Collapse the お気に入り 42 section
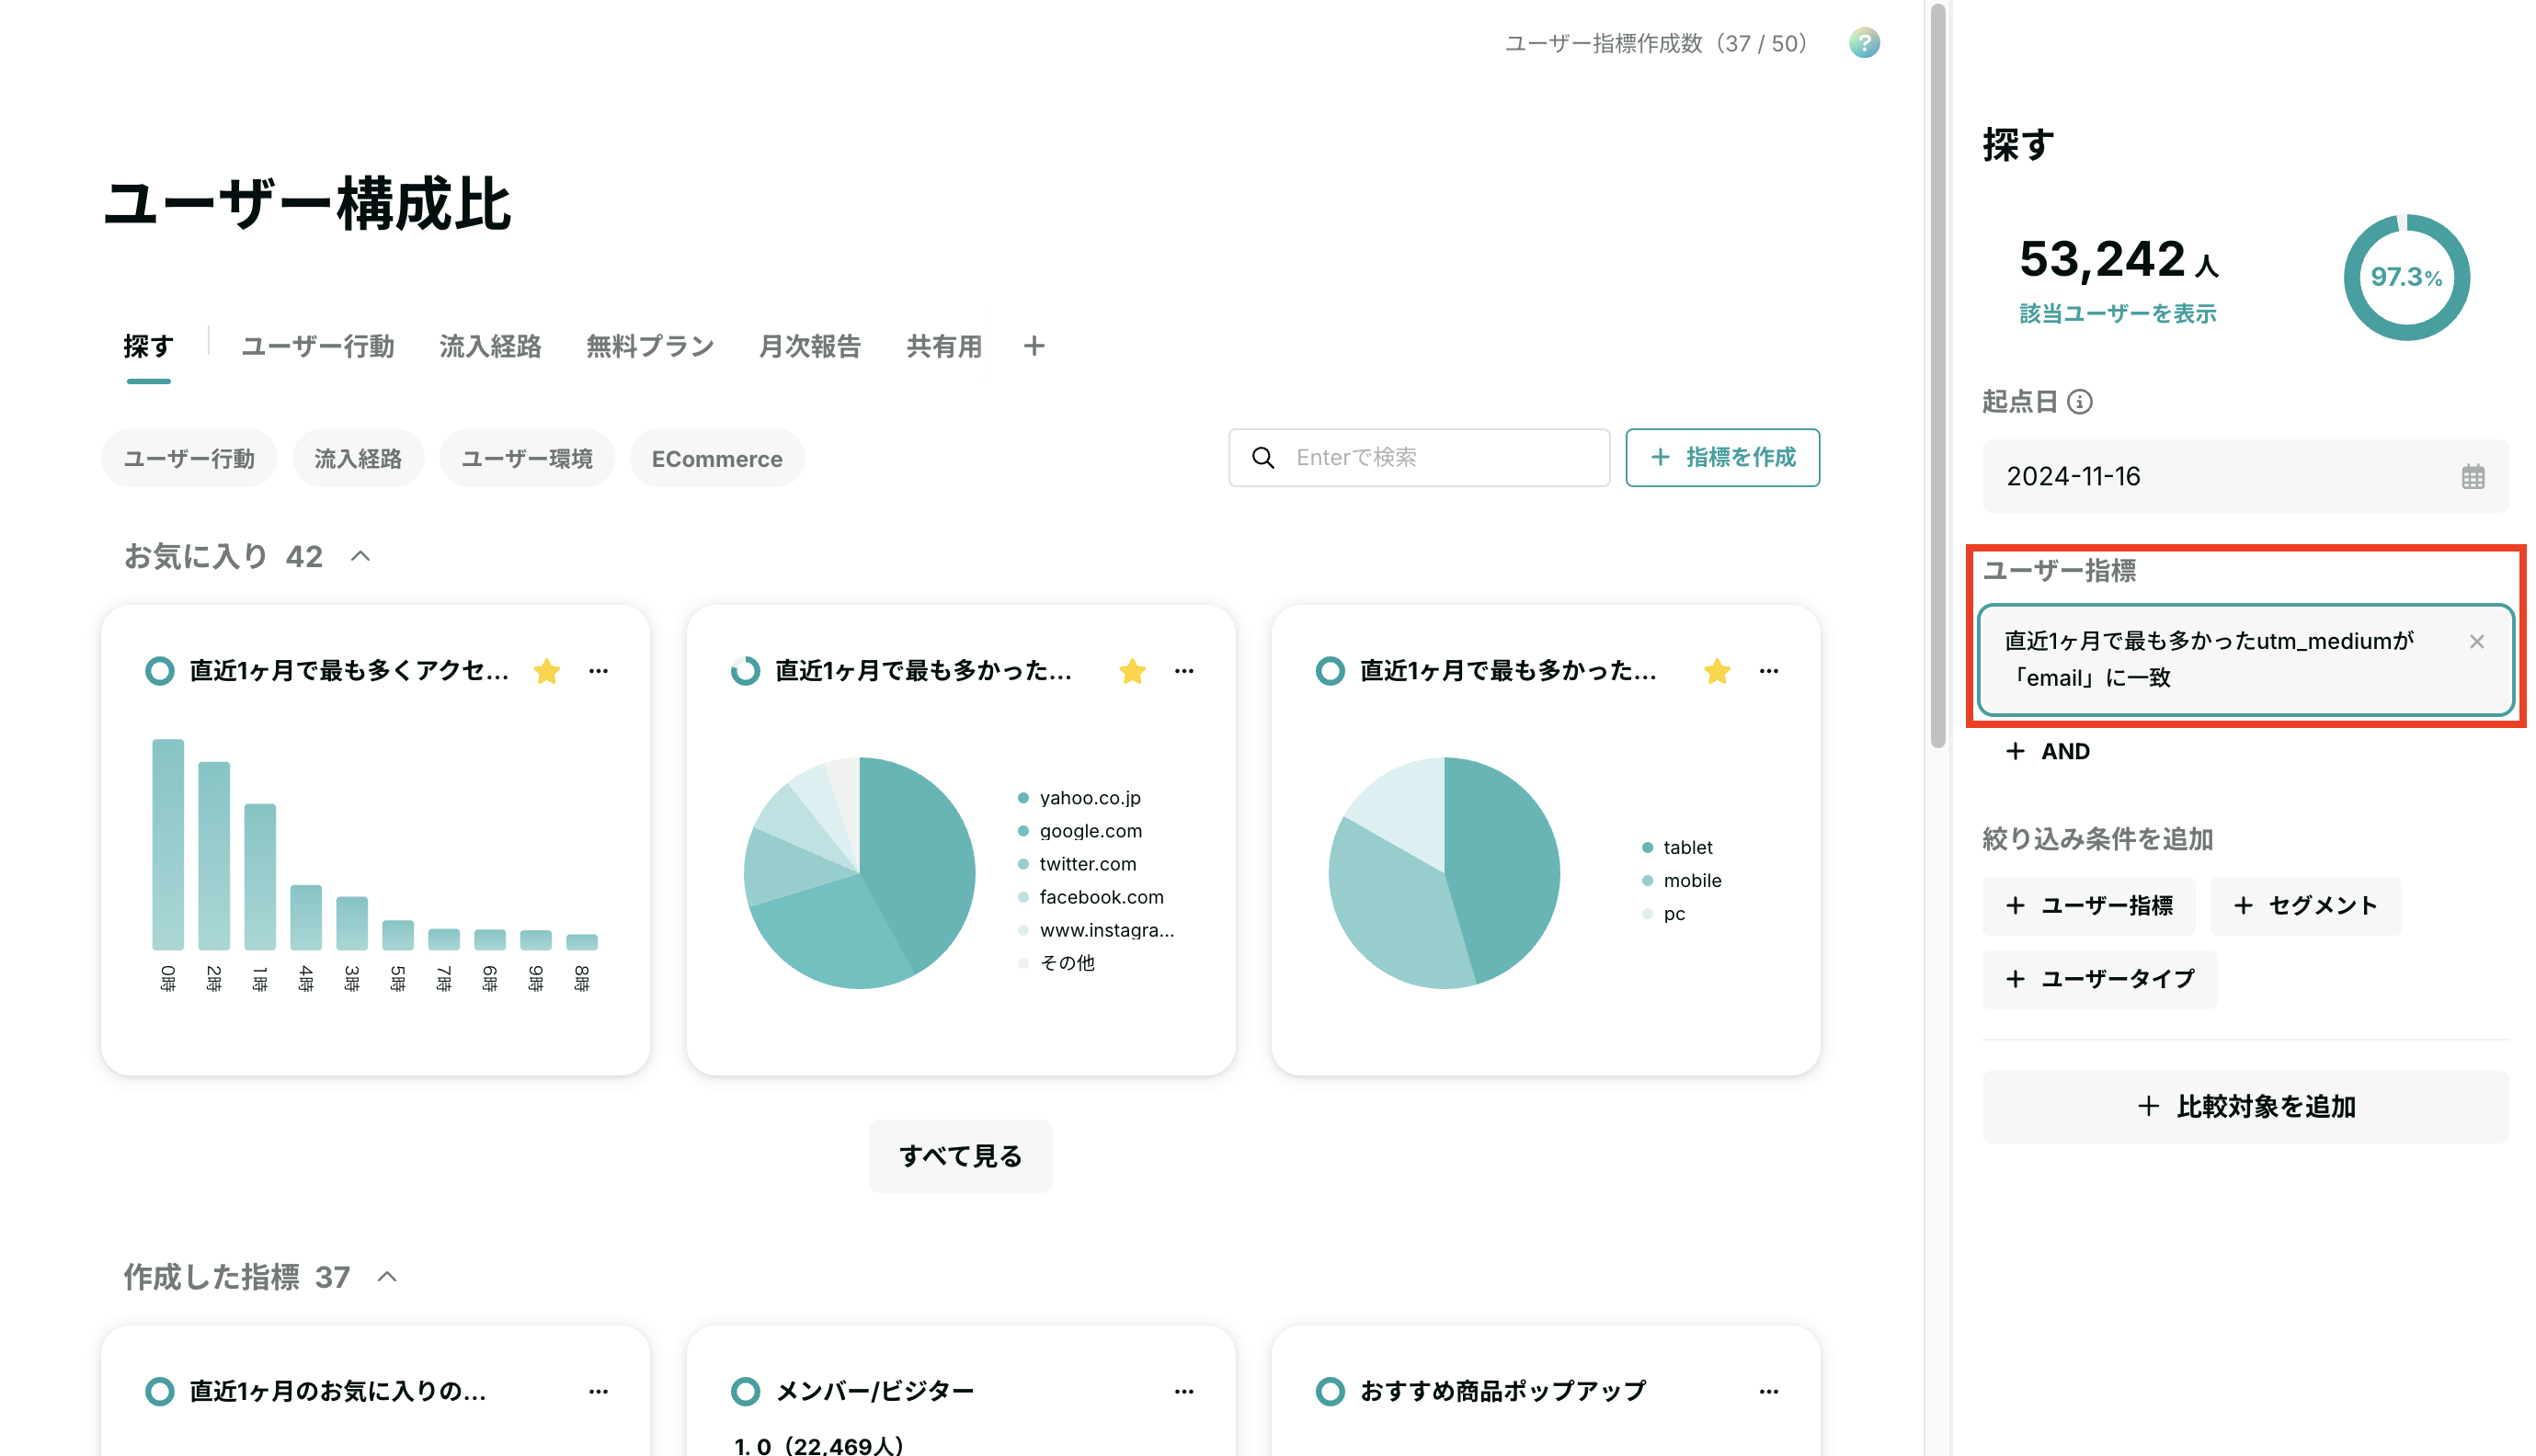The image size is (2536, 1456). coord(361,557)
